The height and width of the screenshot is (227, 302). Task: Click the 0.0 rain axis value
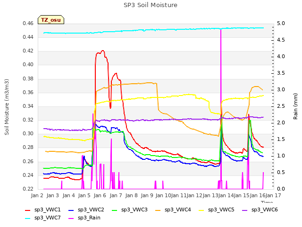(281, 189)
